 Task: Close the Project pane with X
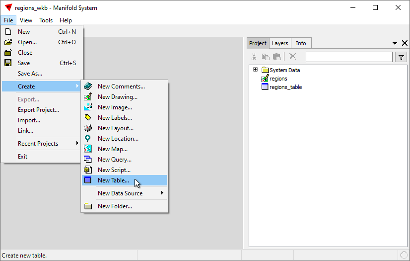coord(405,43)
